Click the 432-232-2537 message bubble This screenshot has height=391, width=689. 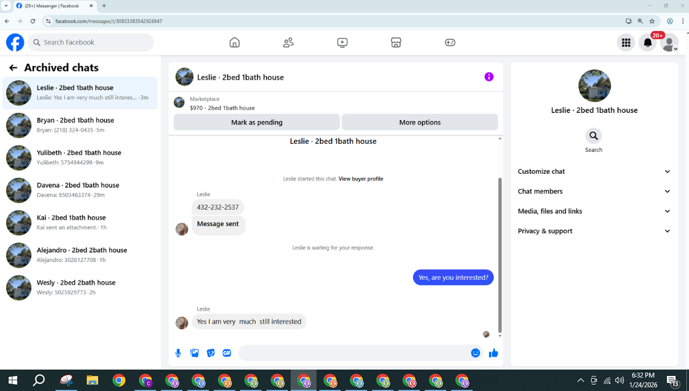218,207
